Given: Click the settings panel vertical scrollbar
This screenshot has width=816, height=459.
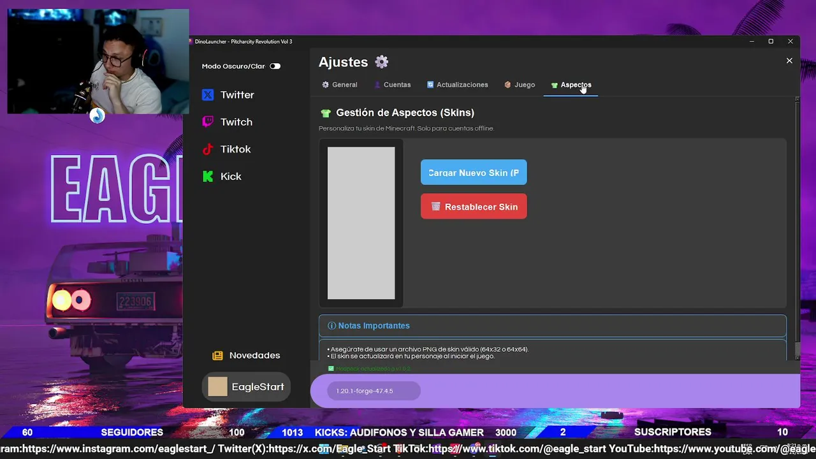Looking at the screenshot, I should [797, 228].
